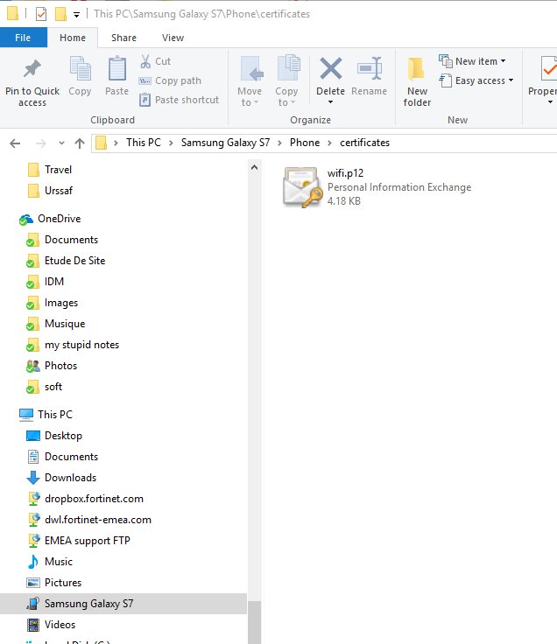Click the Move to icon
The width and height of the screenshot is (557, 644).
pyautogui.click(x=250, y=68)
